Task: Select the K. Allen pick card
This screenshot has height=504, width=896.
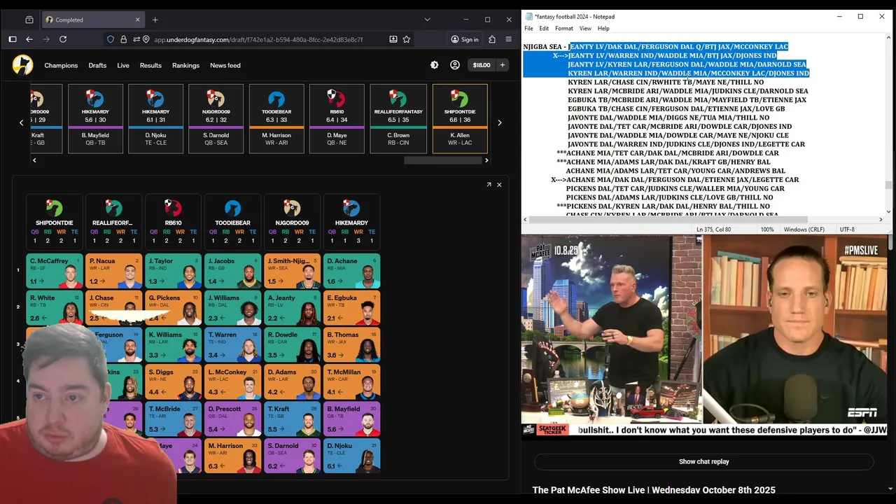Action: [460, 118]
